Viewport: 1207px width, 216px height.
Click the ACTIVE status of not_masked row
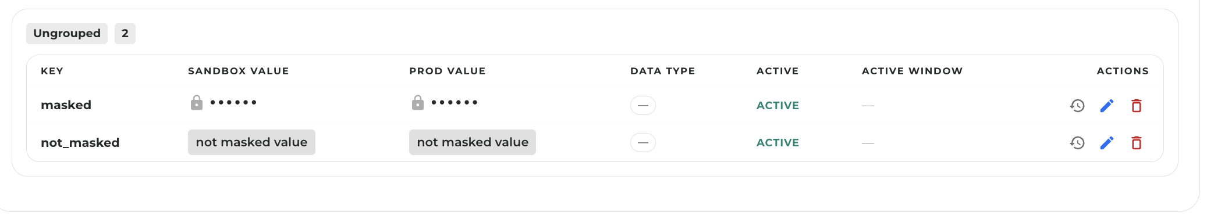pyautogui.click(x=778, y=143)
